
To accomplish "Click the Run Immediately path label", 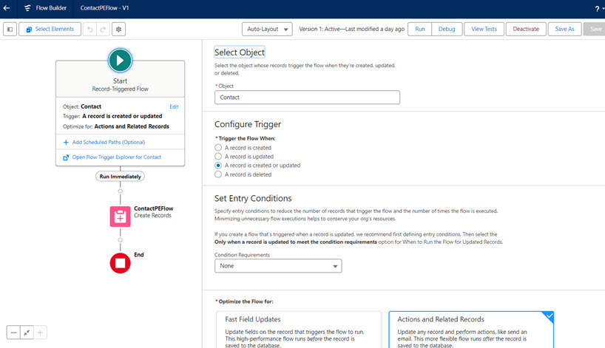I will (120, 177).
